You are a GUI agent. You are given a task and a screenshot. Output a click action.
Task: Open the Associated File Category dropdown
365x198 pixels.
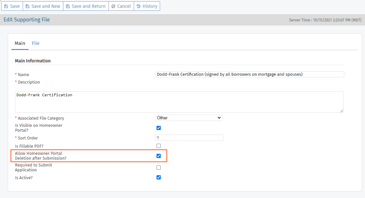(x=189, y=118)
